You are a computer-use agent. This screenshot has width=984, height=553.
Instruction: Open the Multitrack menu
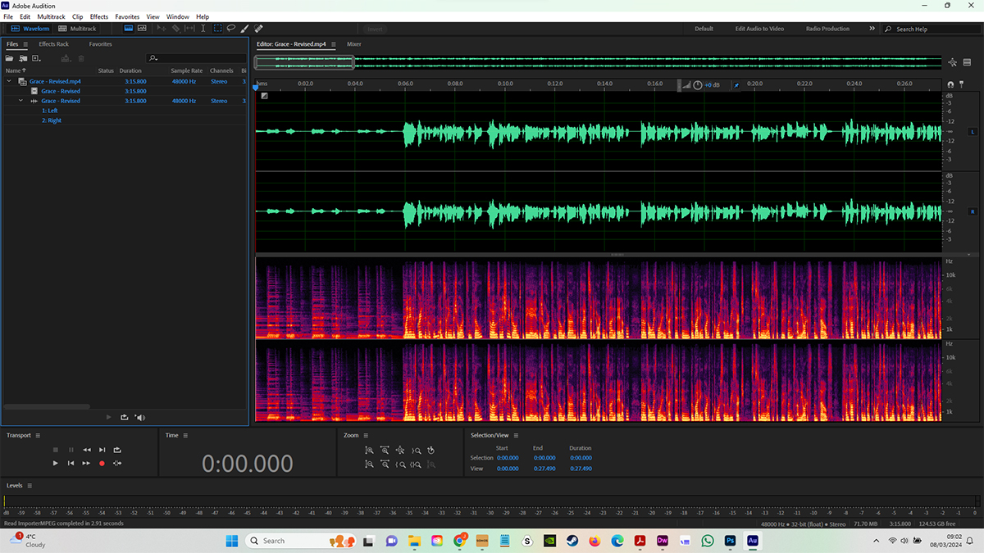51,16
